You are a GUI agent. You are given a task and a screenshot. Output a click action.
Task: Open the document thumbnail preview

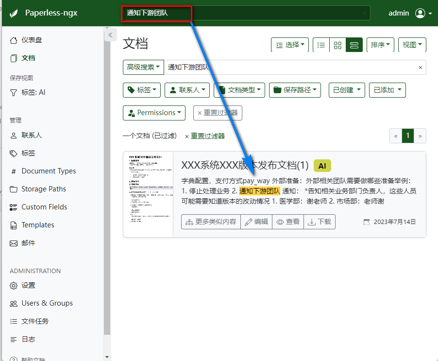(x=148, y=194)
